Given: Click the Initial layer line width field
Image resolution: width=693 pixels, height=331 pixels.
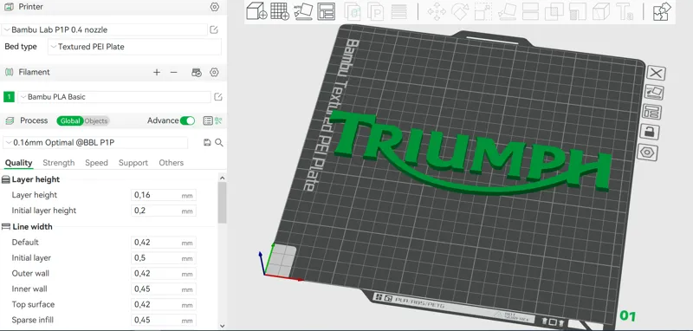Looking at the screenshot, I should [x=164, y=258].
